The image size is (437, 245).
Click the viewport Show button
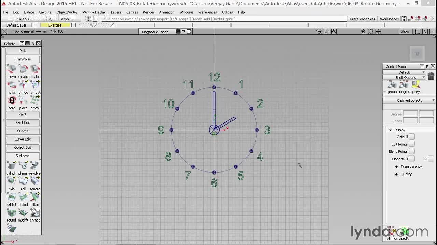[405, 31]
